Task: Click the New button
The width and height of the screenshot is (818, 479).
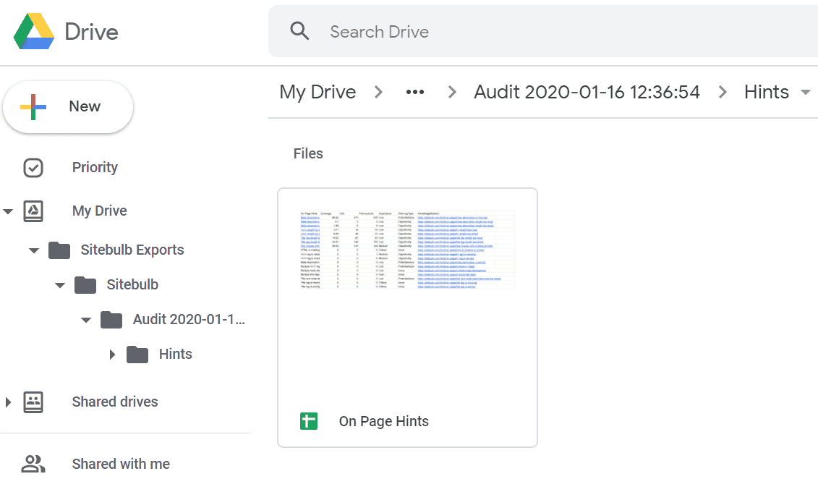Action: [x=68, y=106]
